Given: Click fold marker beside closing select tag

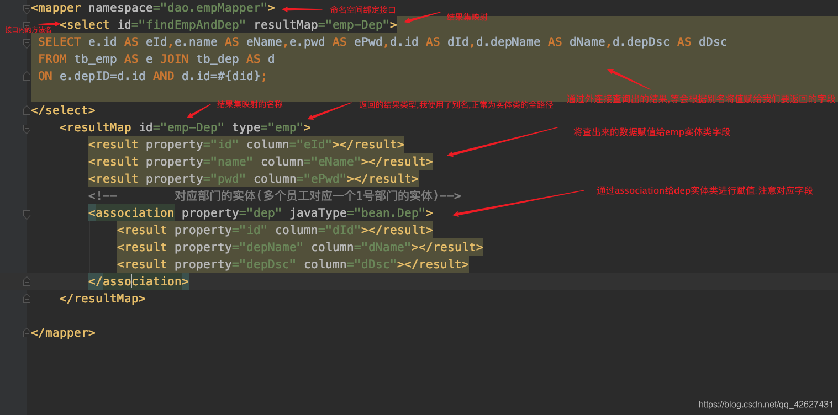Looking at the screenshot, I should (26, 110).
